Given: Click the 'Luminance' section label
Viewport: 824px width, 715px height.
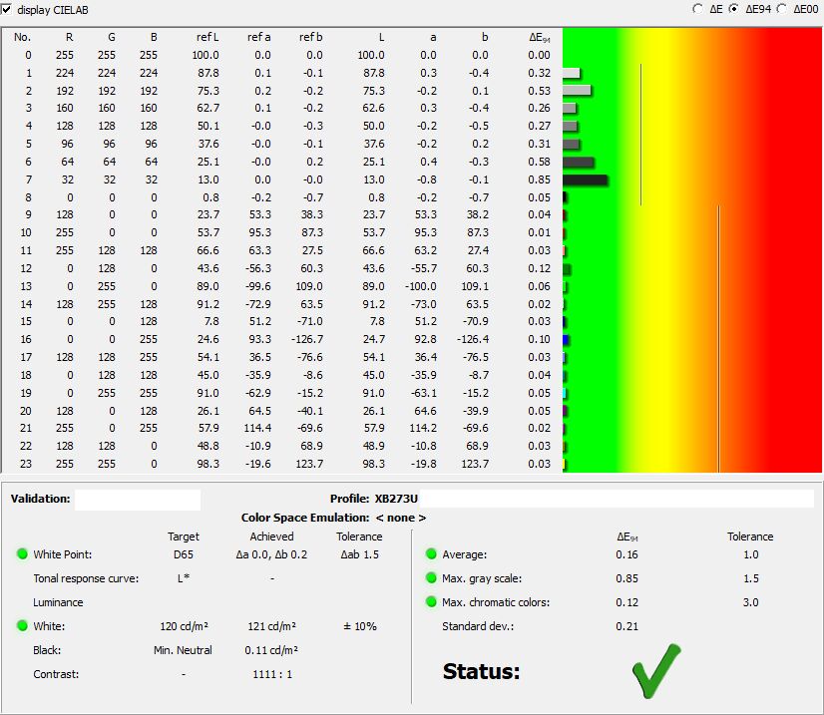Looking at the screenshot, I should click(x=58, y=602).
